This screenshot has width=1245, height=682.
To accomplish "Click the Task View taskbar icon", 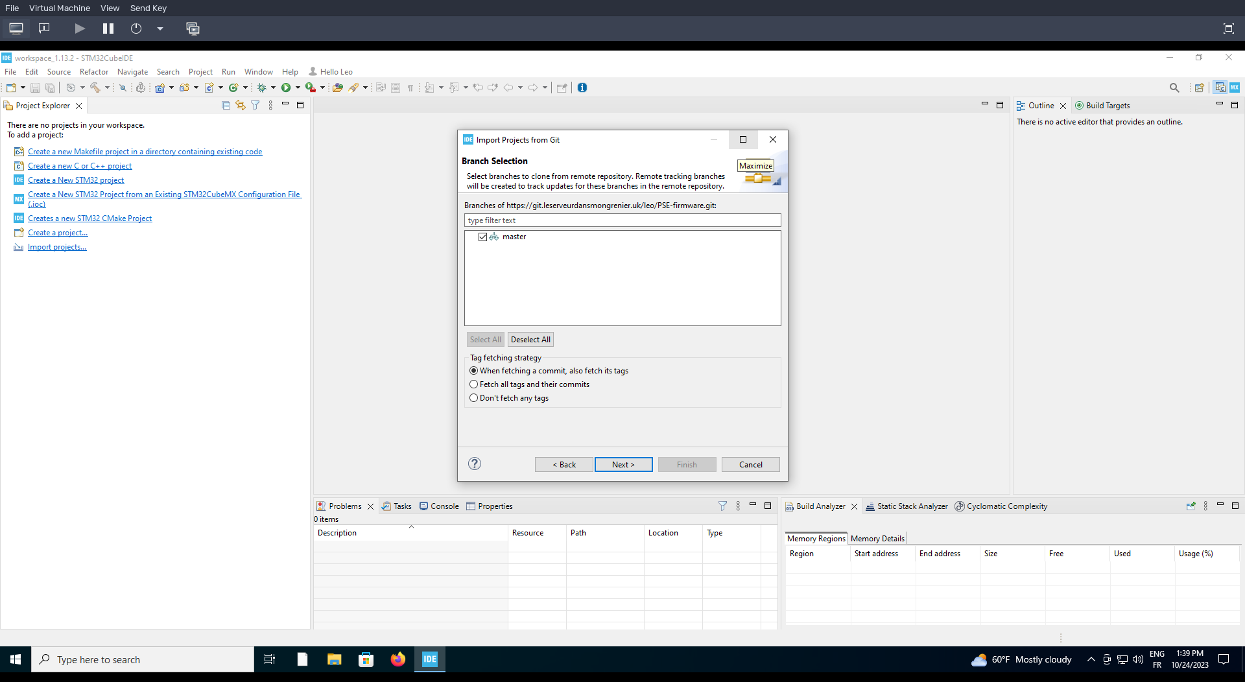I will 270,659.
